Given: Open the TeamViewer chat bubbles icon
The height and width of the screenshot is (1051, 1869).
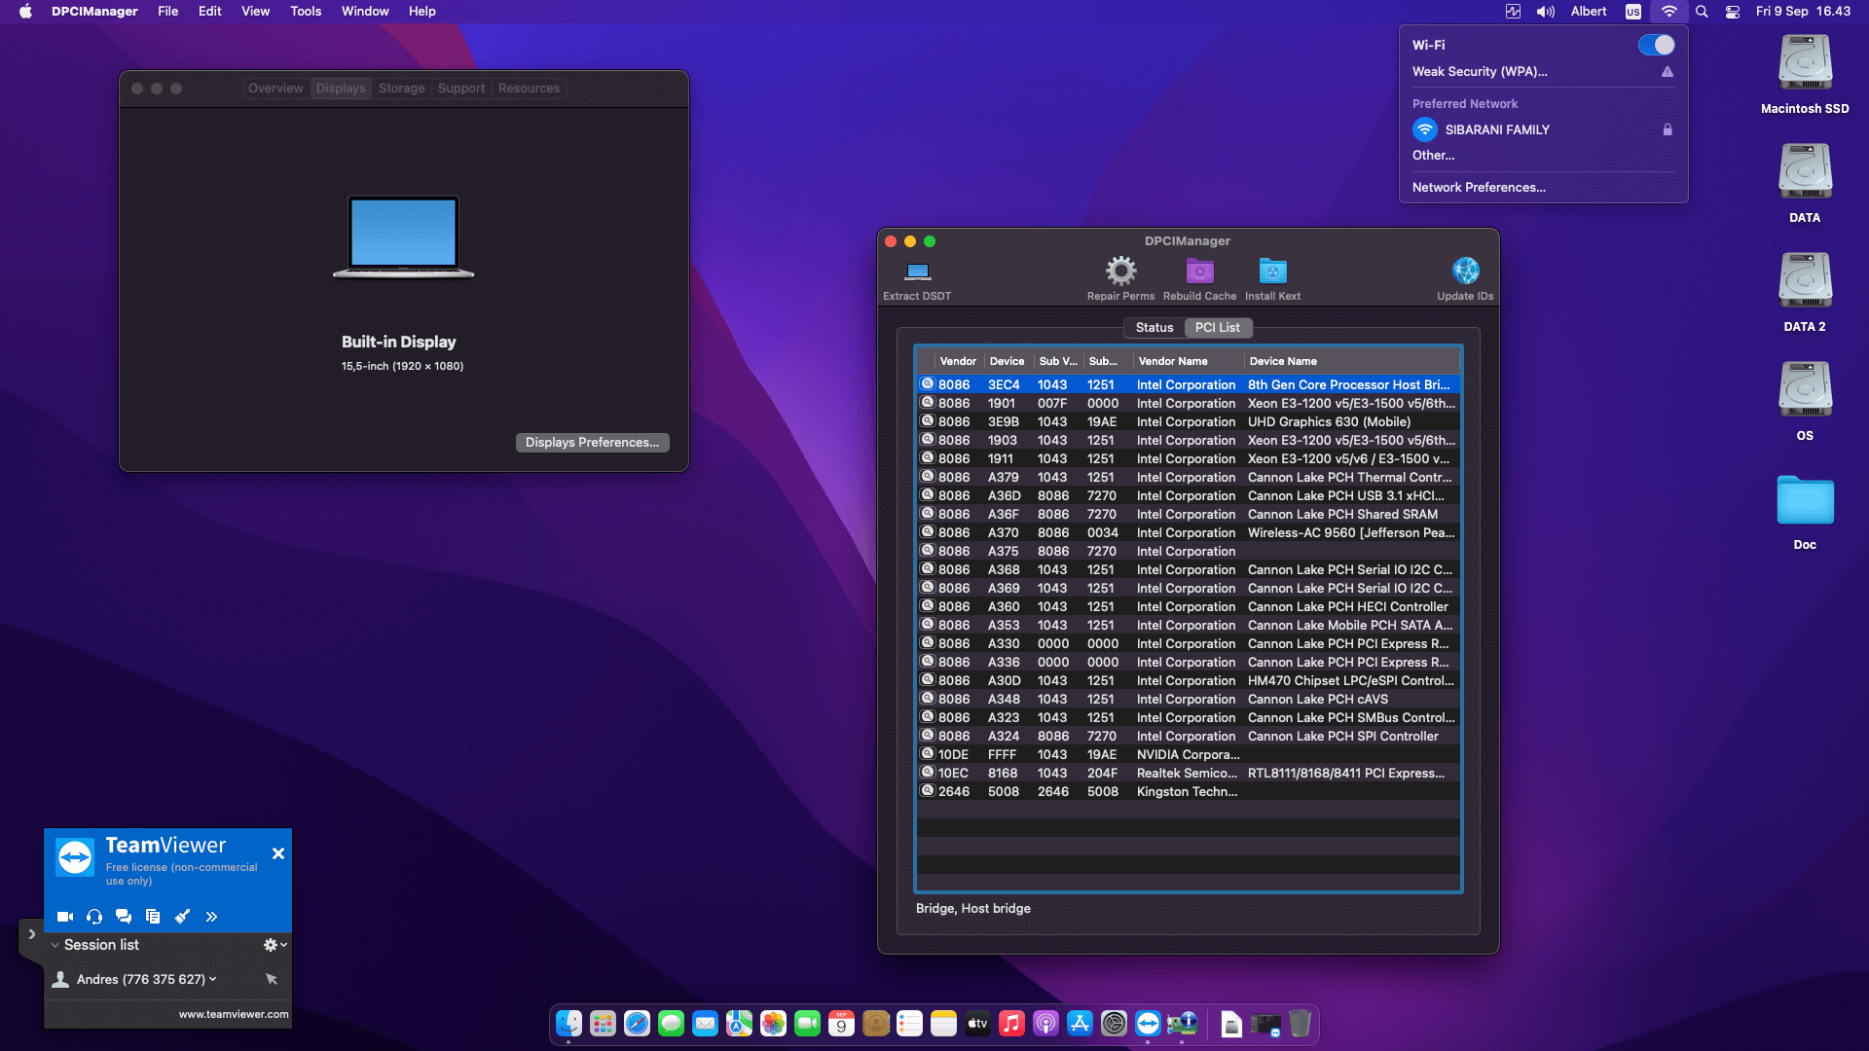Looking at the screenshot, I should 124,917.
